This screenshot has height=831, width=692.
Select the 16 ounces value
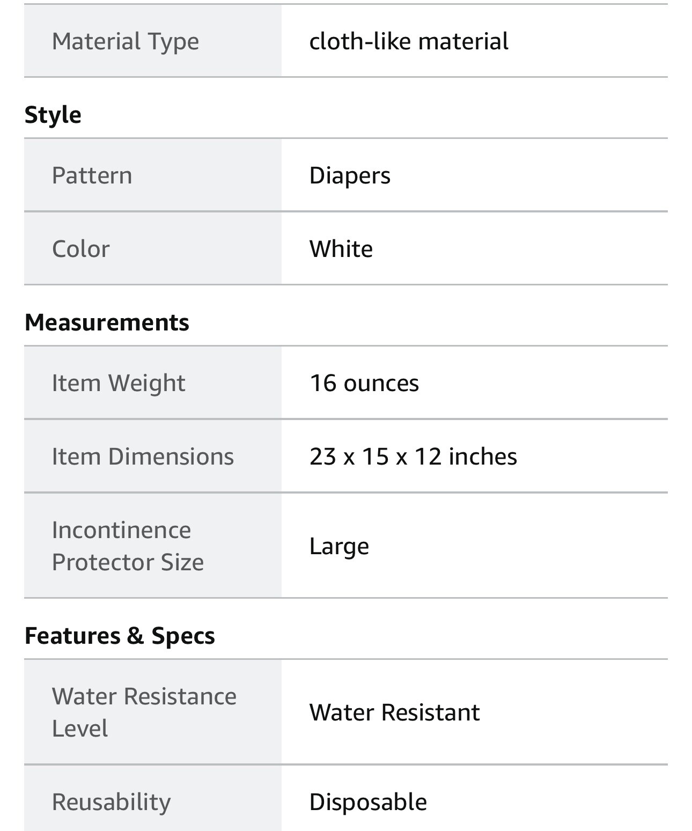(364, 383)
